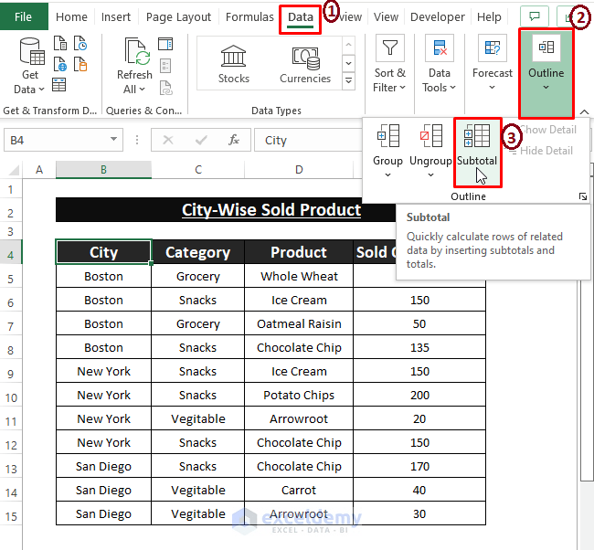This screenshot has width=594, height=550.
Task: Open the Comments speech-bubble button
Action: pyautogui.click(x=535, y=16)
